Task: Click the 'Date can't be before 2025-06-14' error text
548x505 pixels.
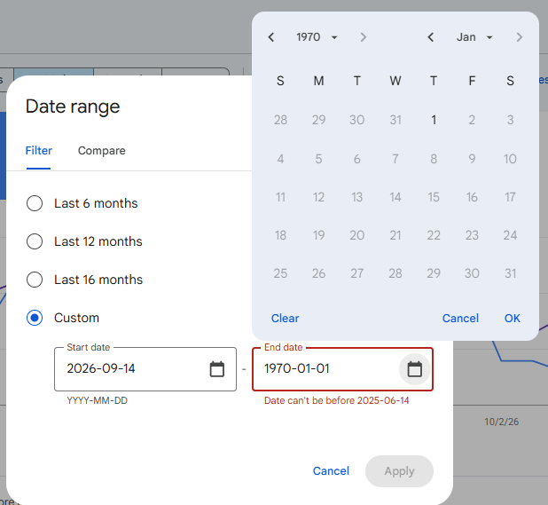Action: (337, 400)
